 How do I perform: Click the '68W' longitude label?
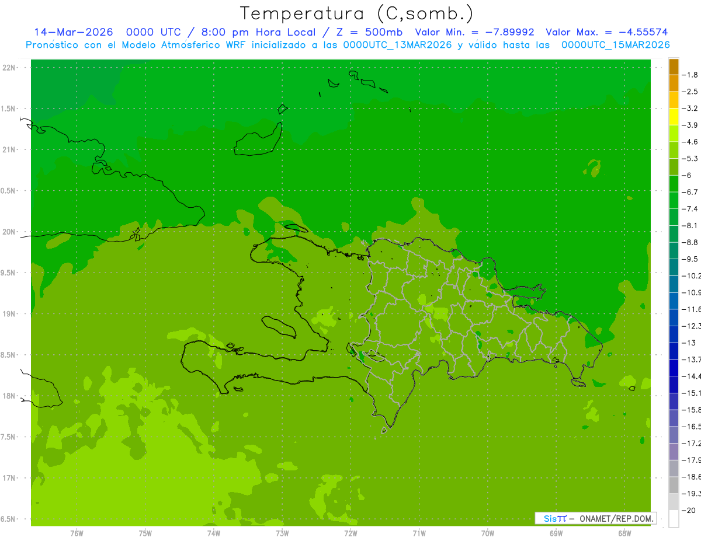tap(624, 533)
